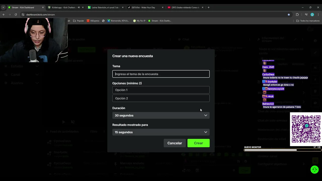The height and width of the screenshot is (181, 322).
Task: Click r4nzk username in chat overlay
Action: pos(270,96)
